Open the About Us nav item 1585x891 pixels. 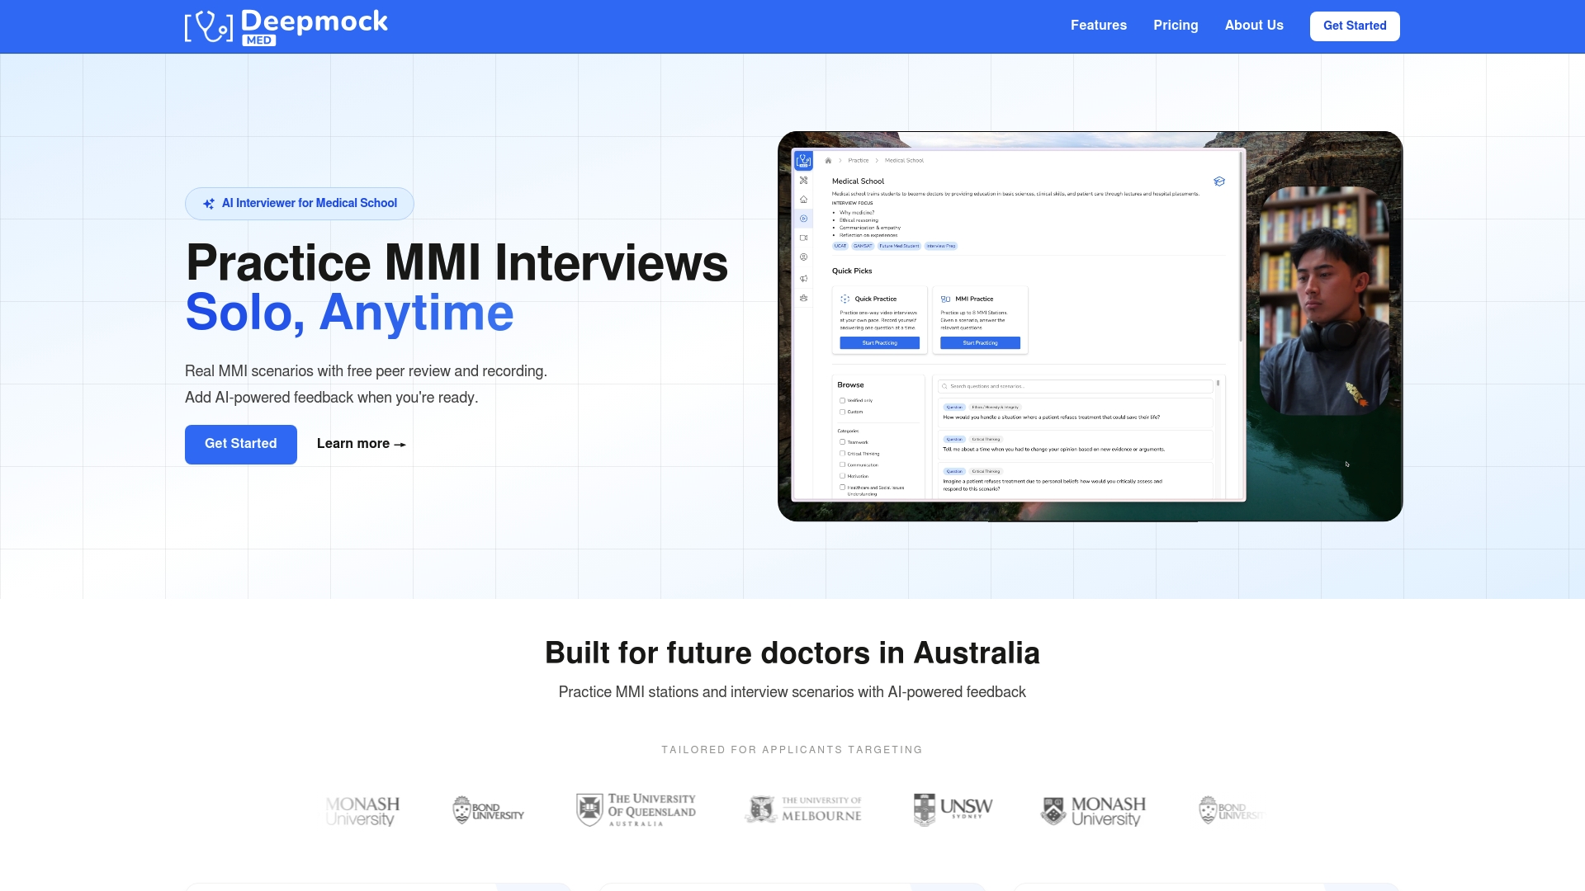pyautogui.click(x=1253, y=26)
